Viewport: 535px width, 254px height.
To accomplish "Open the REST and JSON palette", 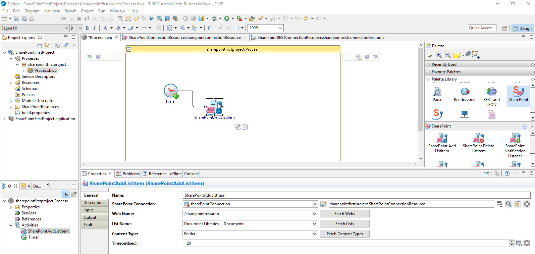I will 491,97.
